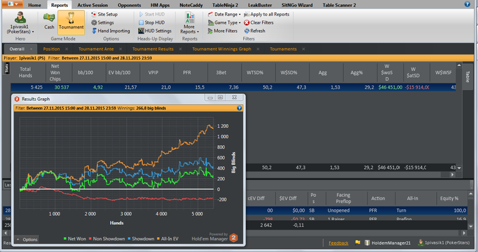
Task: Click the HoldemManager21 database status icon
Action: (x=367, y=242)
